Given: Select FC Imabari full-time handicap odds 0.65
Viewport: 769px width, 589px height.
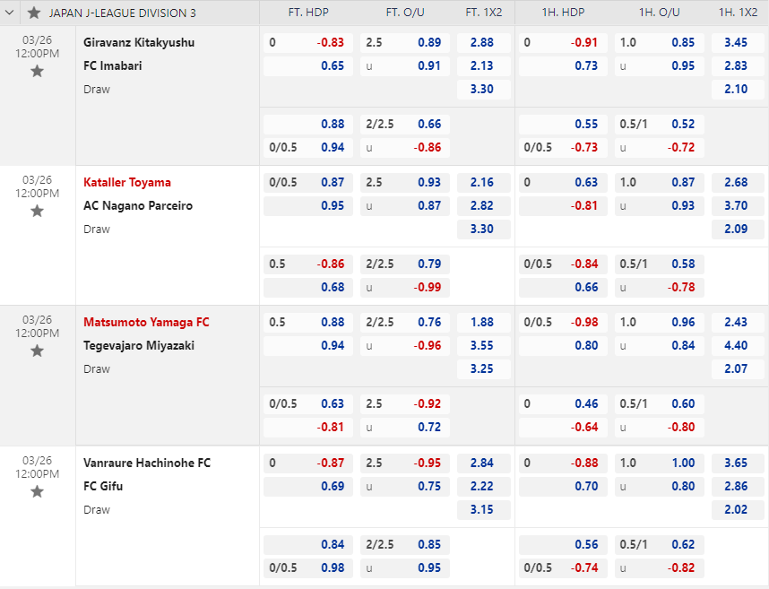Looking at the screenshot, I should click(x=308, y=66).
